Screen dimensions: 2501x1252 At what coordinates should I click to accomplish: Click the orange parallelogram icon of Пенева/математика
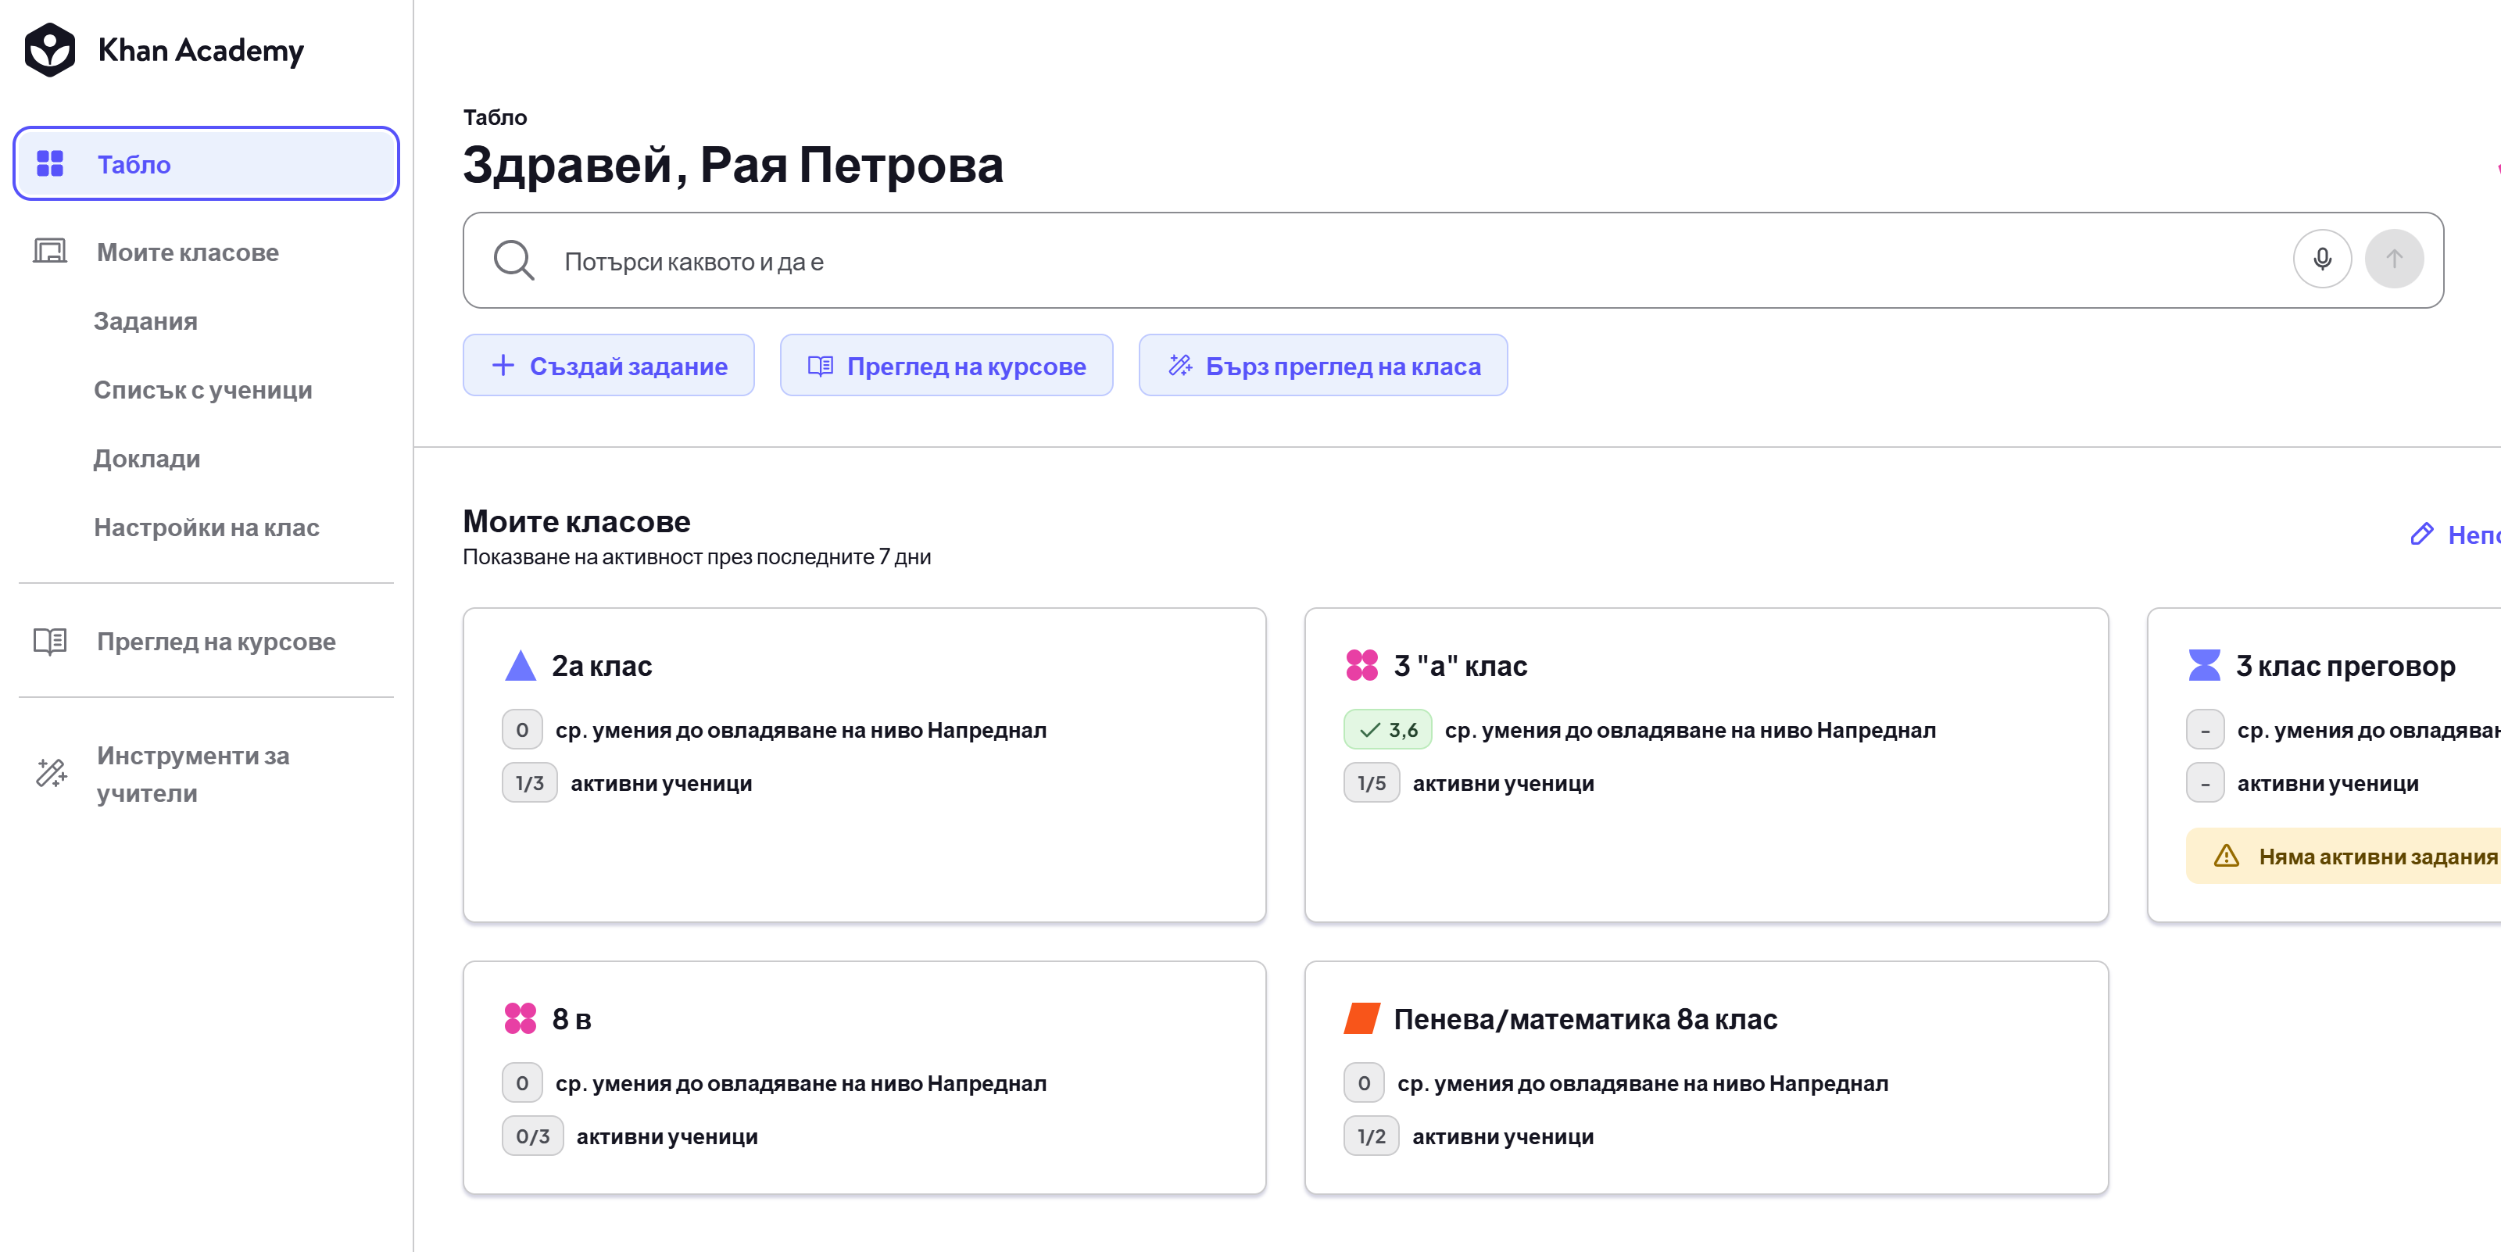(1361, 1018)
